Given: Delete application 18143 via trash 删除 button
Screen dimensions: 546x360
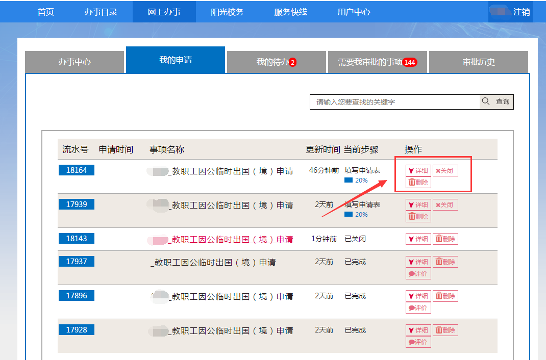Looking at the screenshot, I should [445, 239].
